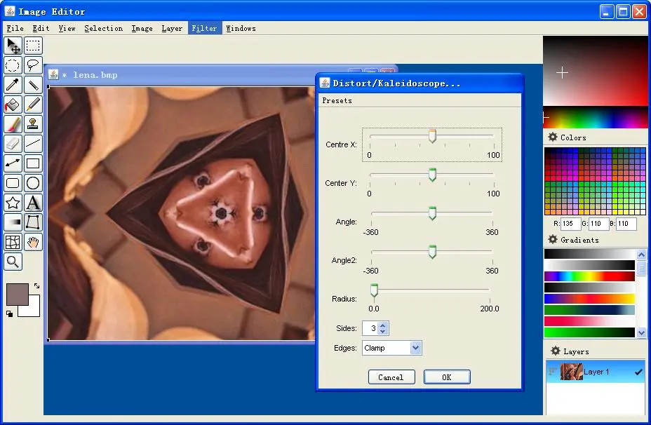This screenshot has width=651, height=425.
Task: Swap foreground and background colors arrow
Action: coord(36,285)
